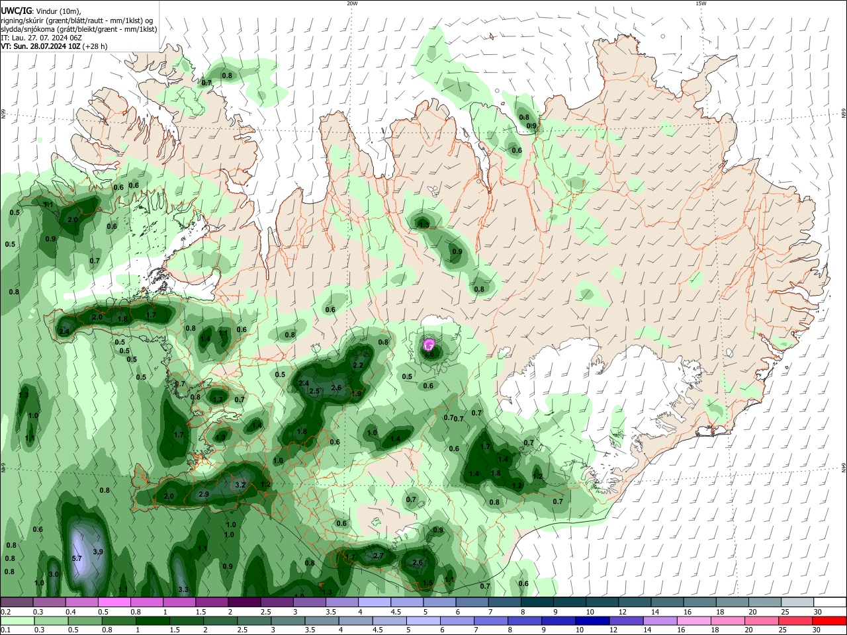Click the 3.9 precipitation value on the map
The height and width of the screenshot is (635, 847).
(98, 552)
